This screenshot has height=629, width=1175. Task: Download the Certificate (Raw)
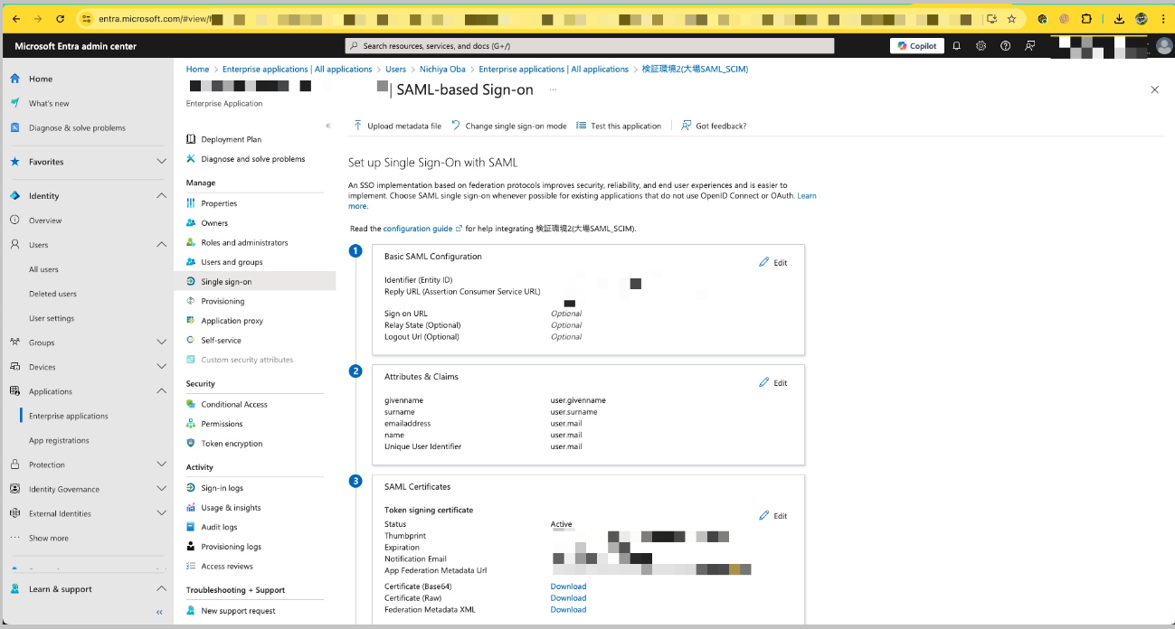(x=568, y=597)
